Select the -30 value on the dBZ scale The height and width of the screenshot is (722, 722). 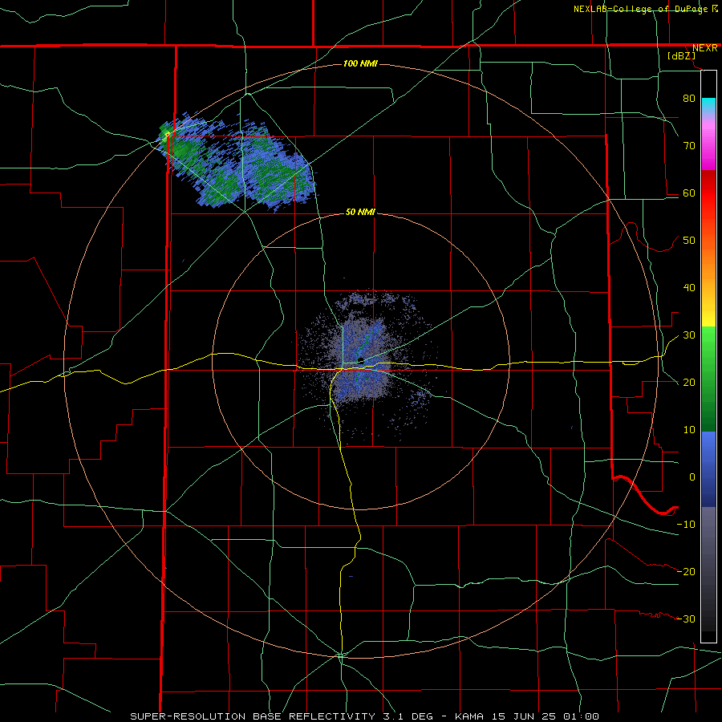686,619
